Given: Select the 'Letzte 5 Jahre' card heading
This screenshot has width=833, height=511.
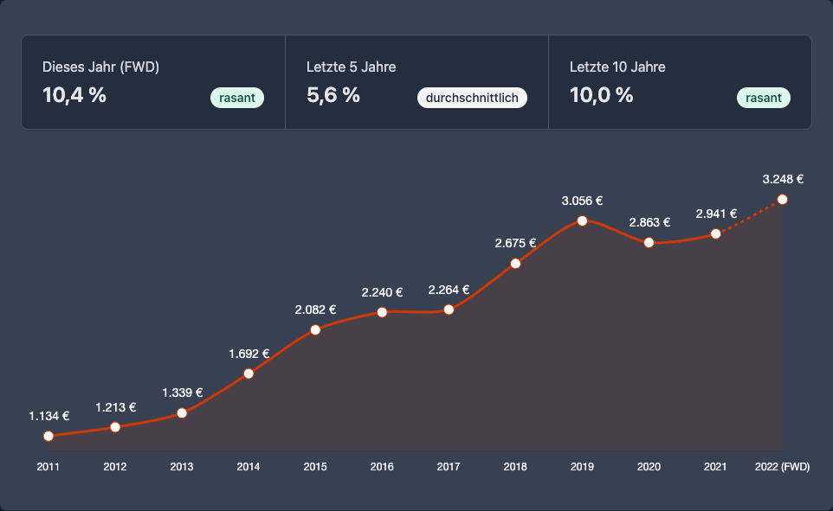Looking at the screenshot, I should [x=351, y=67].
